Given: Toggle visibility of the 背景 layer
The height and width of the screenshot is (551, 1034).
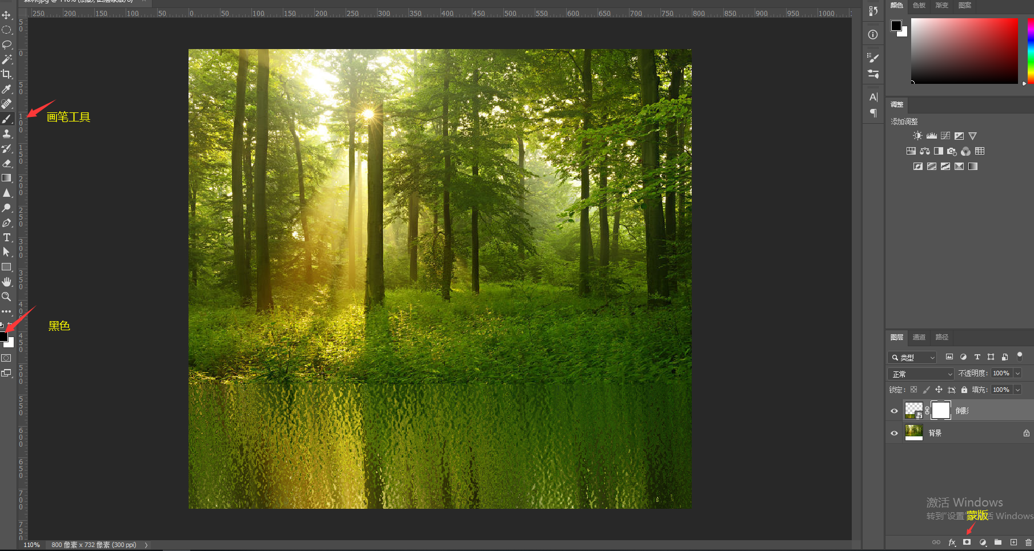Looking at the screenshot, I should tap(894, 433).
